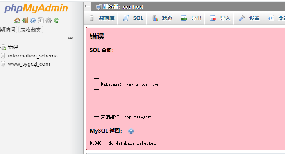Open navigation panel settings gear
Screen dimensions: 285x154
click(x=48, y=20)
